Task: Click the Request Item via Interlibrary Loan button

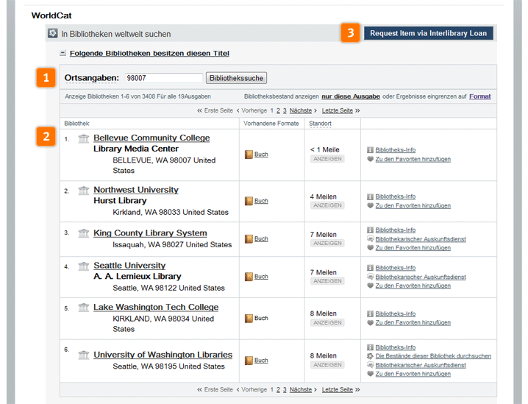Action: coord(428,33)
